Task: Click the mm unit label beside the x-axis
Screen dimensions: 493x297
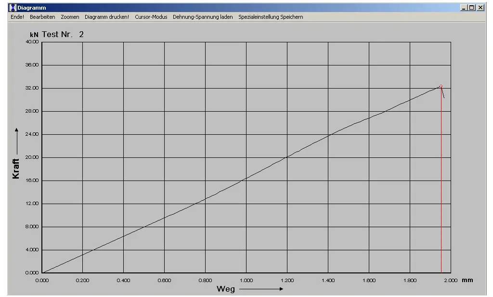Action: pos(467,280)
